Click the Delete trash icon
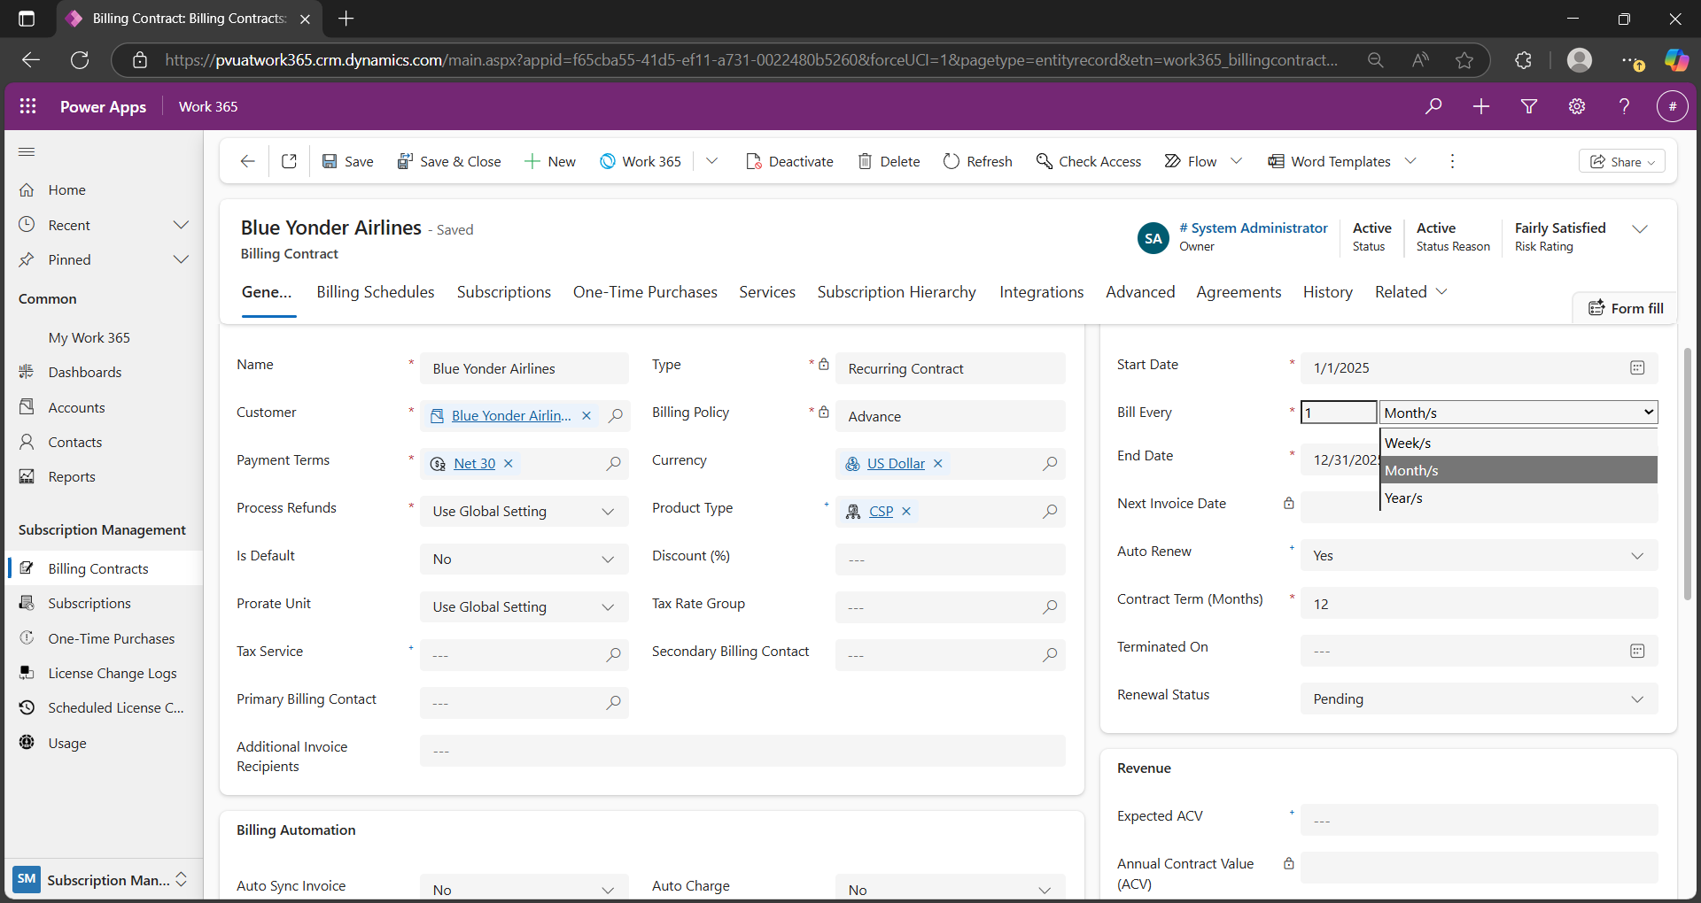The width and height of the screenshot is (1701, 903). (865, 161)
